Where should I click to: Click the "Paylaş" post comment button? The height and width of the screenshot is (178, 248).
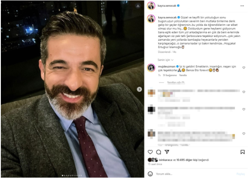point(240,174)
